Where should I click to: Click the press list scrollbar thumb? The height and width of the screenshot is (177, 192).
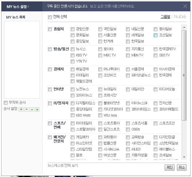pyautogui.click(x=184, y=75)
